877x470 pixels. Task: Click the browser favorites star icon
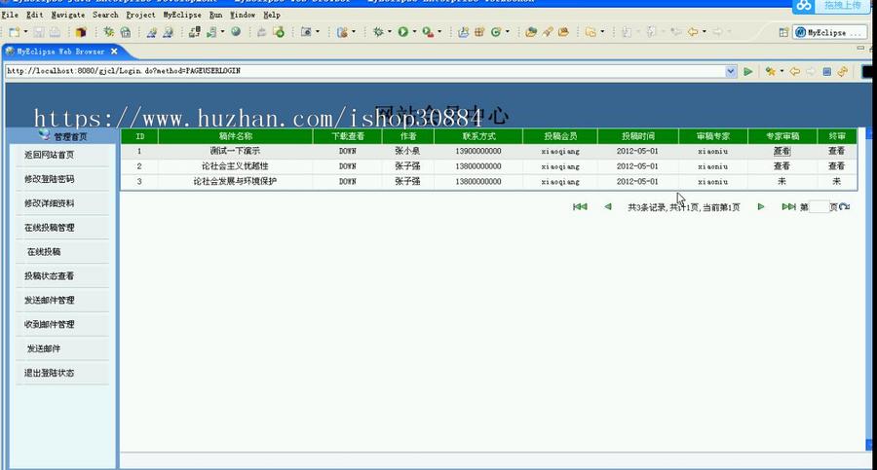[771, 72]
